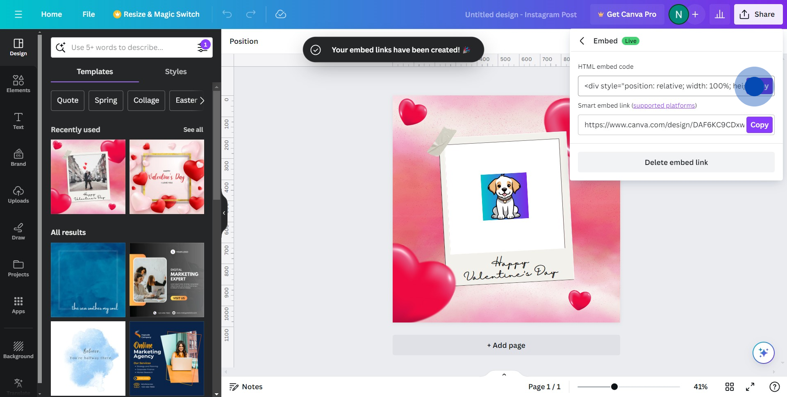Open grid view of pages
Viewport: 787px width, 397px height.
[730, 387]
